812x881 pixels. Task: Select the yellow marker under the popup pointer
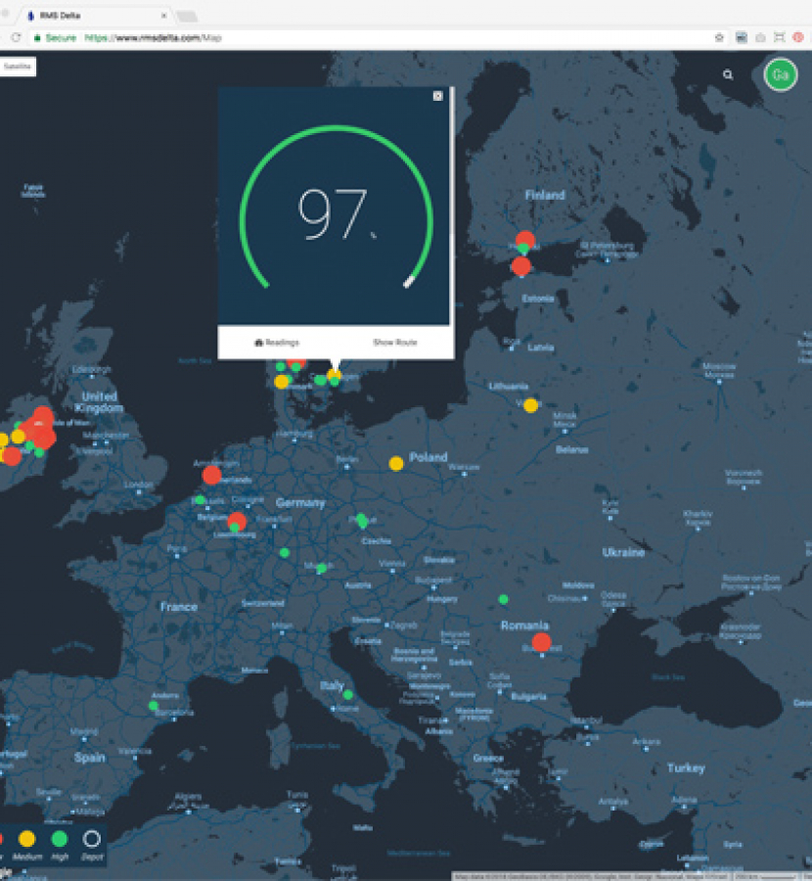point(335,374)
